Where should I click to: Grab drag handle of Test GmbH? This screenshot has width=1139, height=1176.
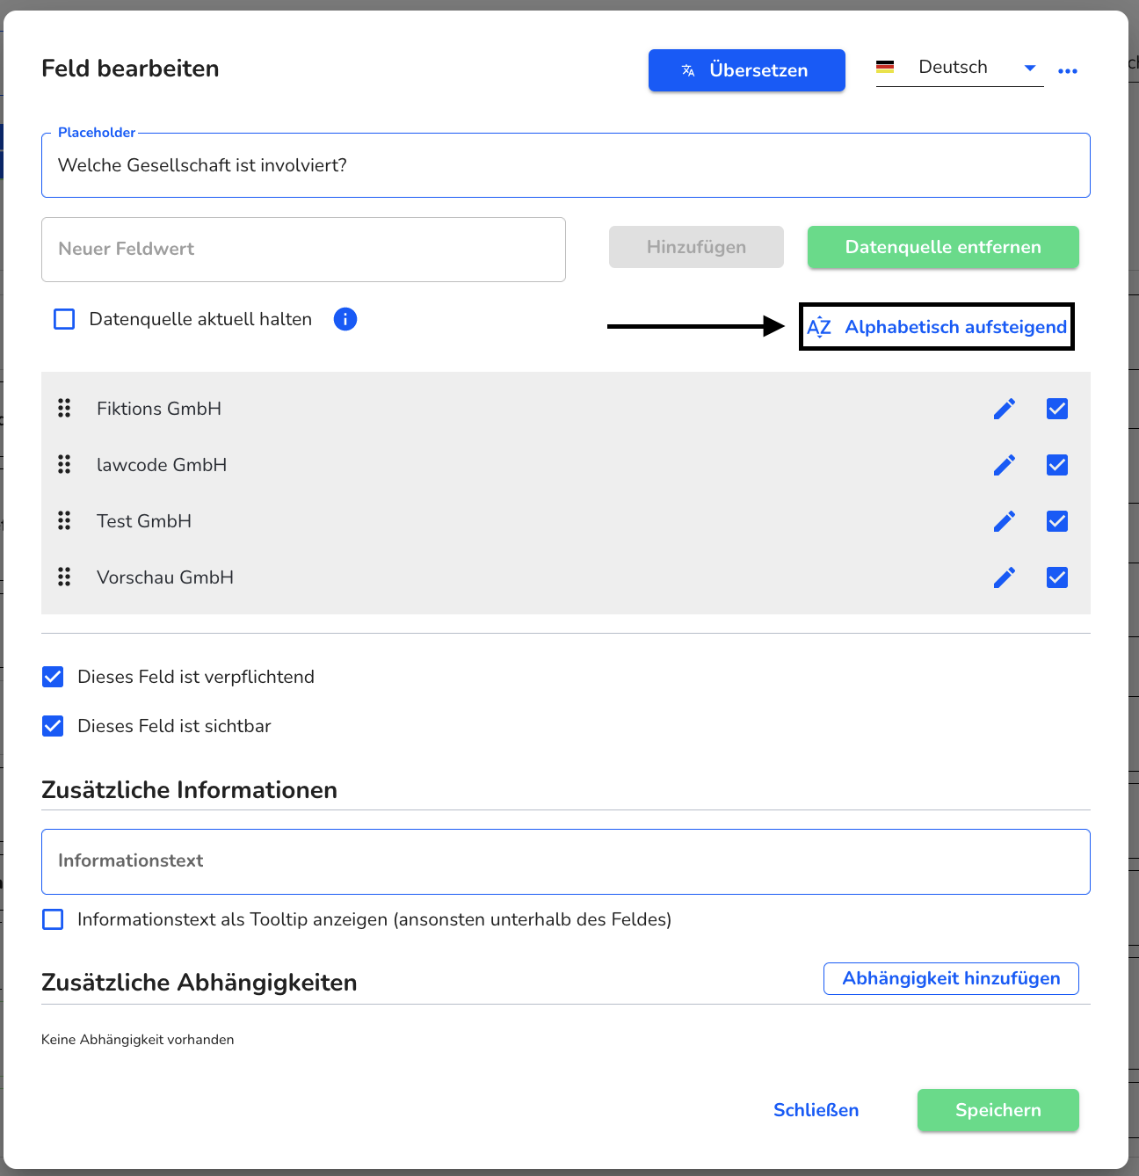64,520
